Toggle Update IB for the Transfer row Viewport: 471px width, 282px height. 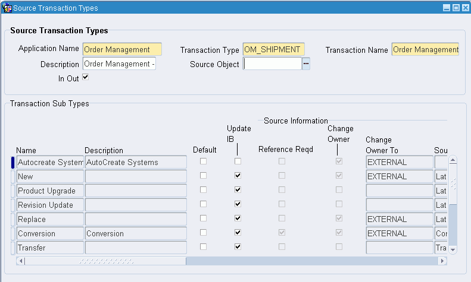[238, 246]
